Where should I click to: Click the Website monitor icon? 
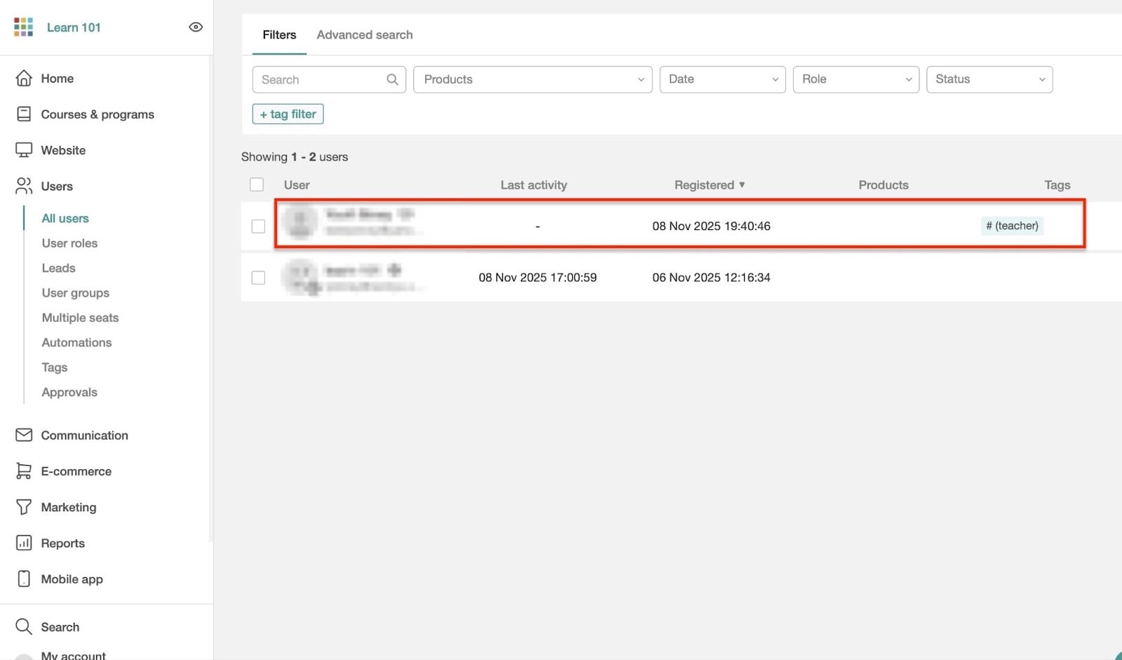click(24, 150)
